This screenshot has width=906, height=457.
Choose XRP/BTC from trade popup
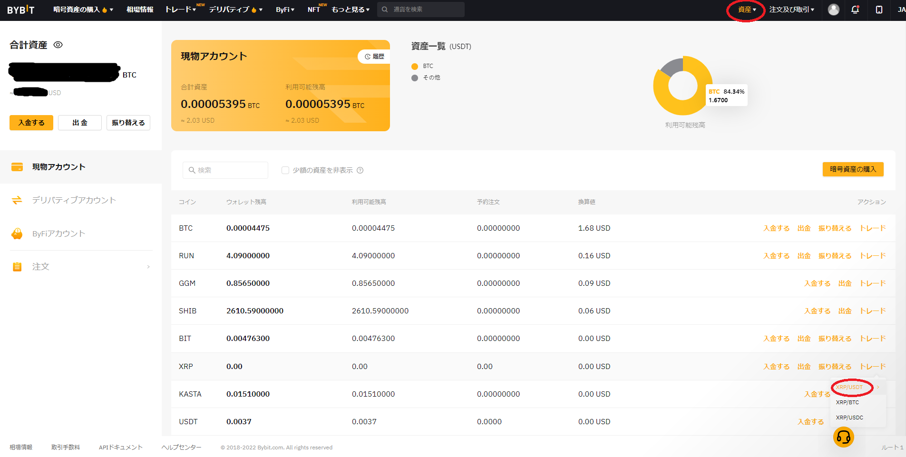click(848, 402)
